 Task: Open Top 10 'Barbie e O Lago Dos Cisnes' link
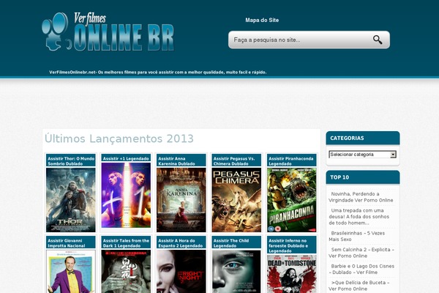(361, 269)
